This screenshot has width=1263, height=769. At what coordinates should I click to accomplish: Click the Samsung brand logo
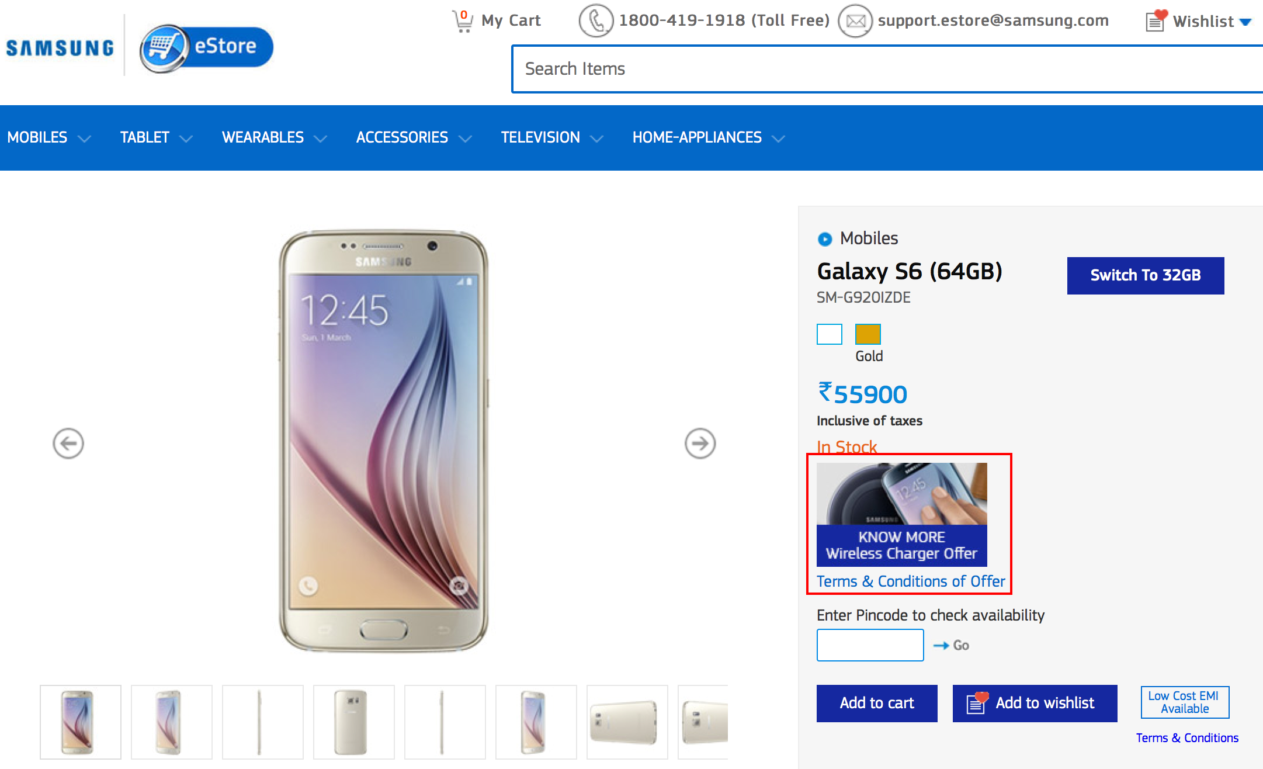point(60,48)
